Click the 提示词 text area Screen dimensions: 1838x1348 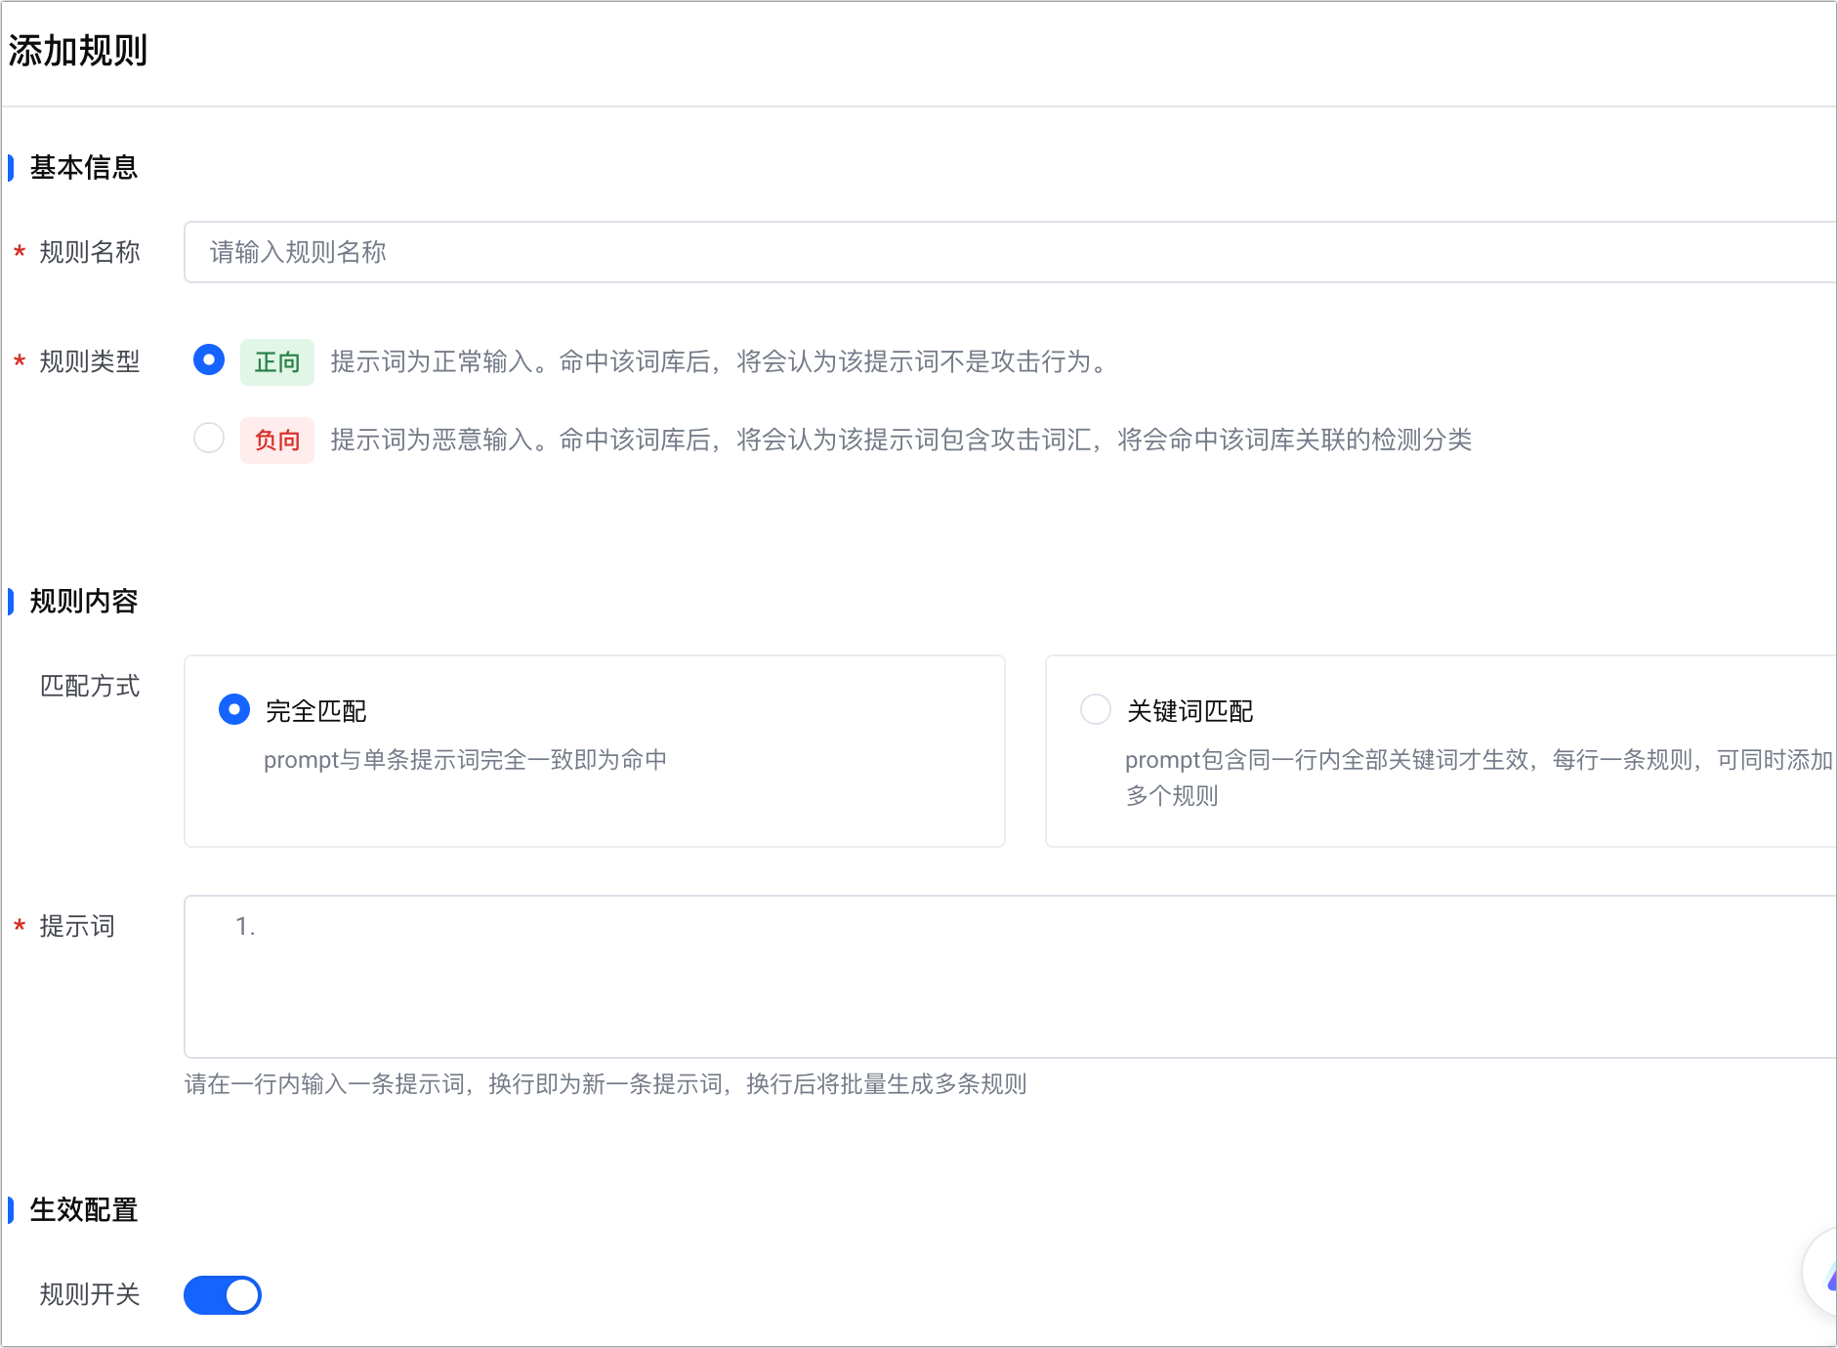click(1011, 977)
